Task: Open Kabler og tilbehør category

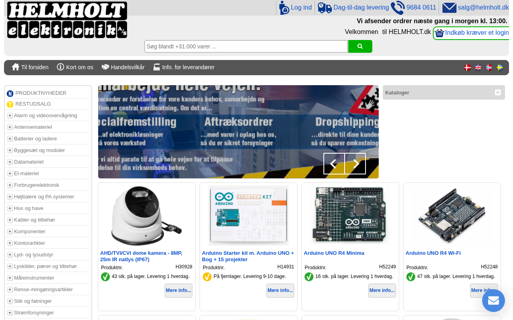Action: [34, 220]
